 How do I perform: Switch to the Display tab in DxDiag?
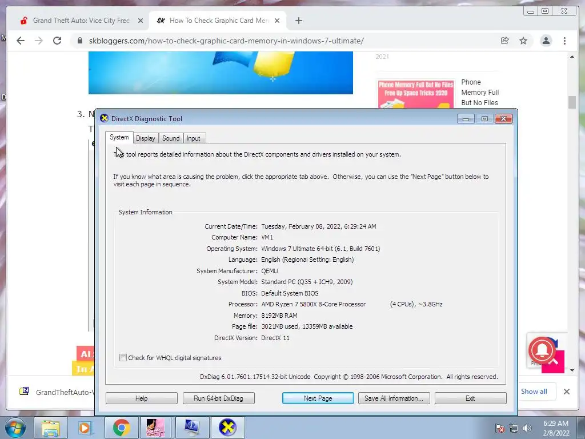pyautogui.click(x=145, y=138)
